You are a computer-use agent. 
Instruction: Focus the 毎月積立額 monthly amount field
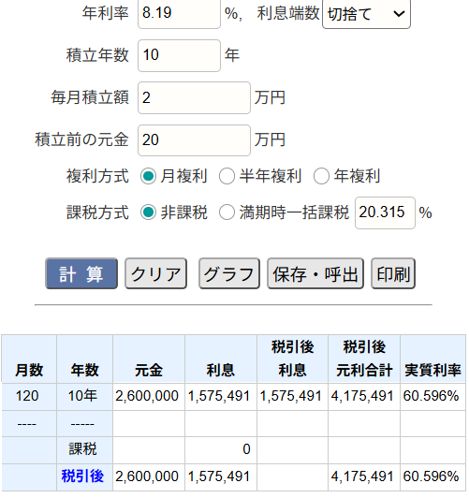(x=194, y=97)
